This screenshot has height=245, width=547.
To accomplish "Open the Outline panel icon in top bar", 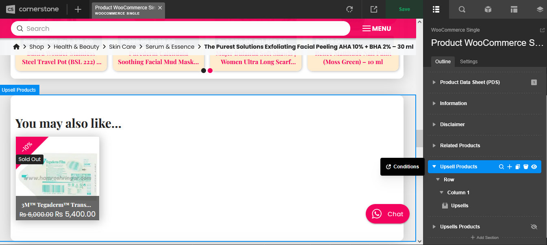I will coord(436,9).
